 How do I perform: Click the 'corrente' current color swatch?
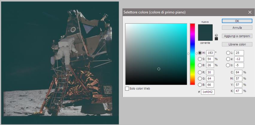coord(205,36)
